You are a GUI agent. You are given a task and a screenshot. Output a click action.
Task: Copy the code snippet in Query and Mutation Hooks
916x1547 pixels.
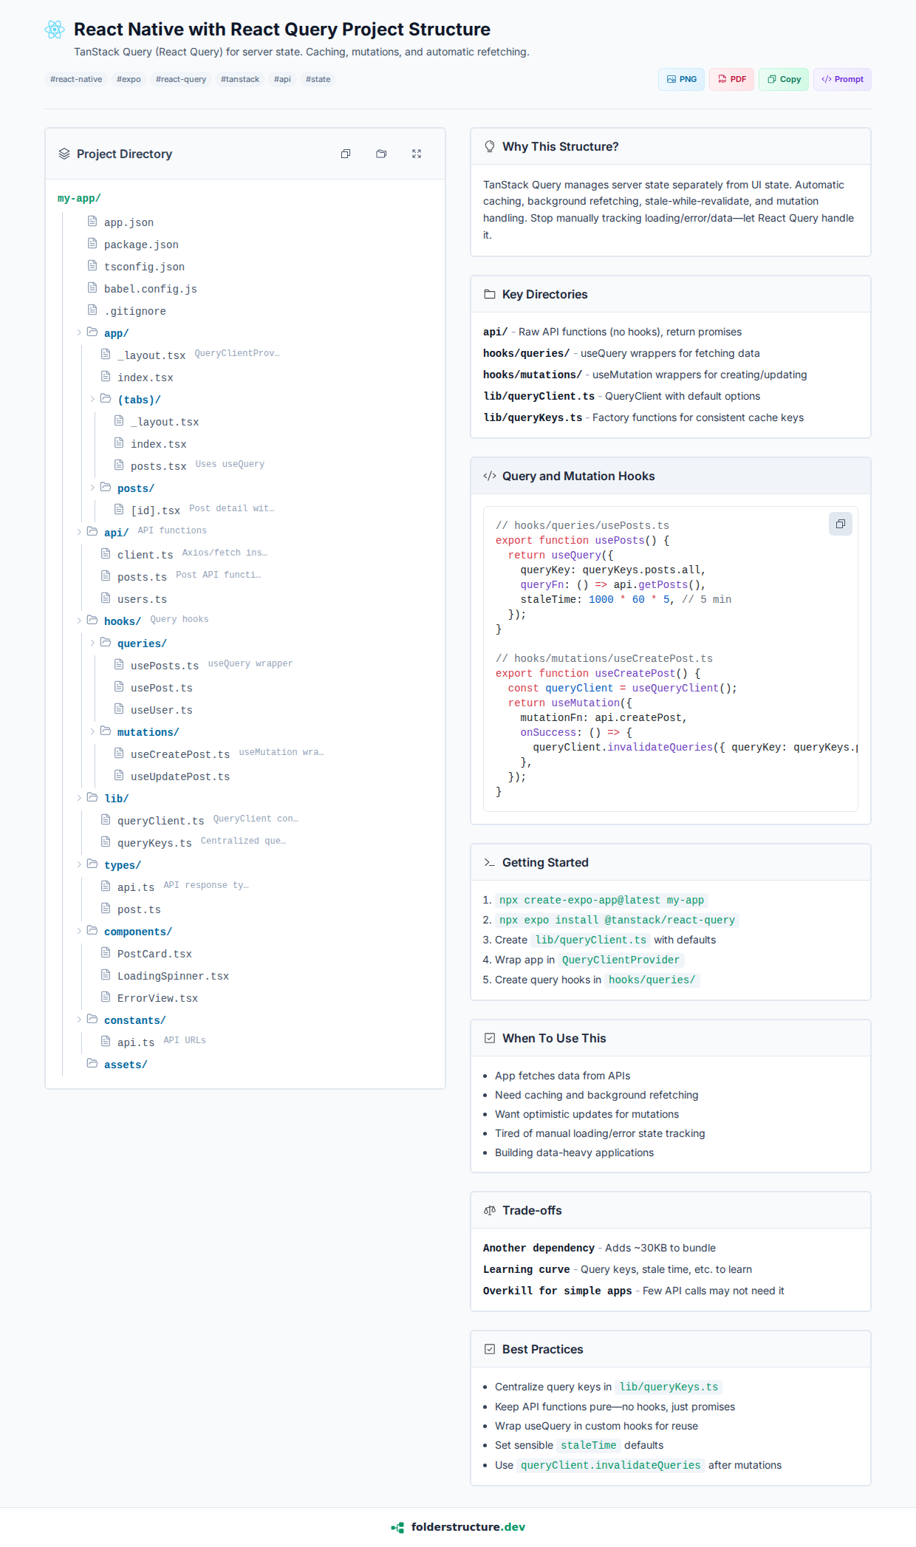coord(840,524)
